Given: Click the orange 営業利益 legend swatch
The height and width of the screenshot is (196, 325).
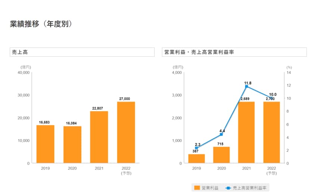Looking at the screenshot, I should tap(197, 188).
